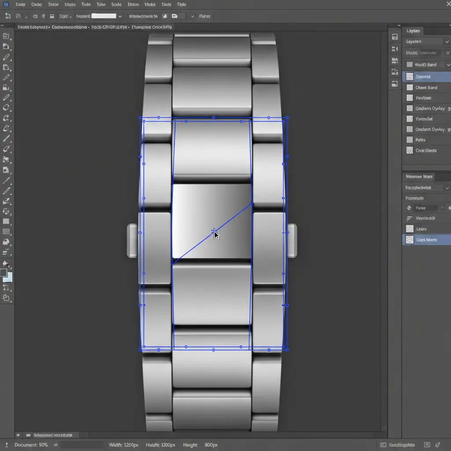The height and width of the screenshot is (451, 451).
Task: Expand the WedO Band layer group dropdown
Action: tap(448, 65)
